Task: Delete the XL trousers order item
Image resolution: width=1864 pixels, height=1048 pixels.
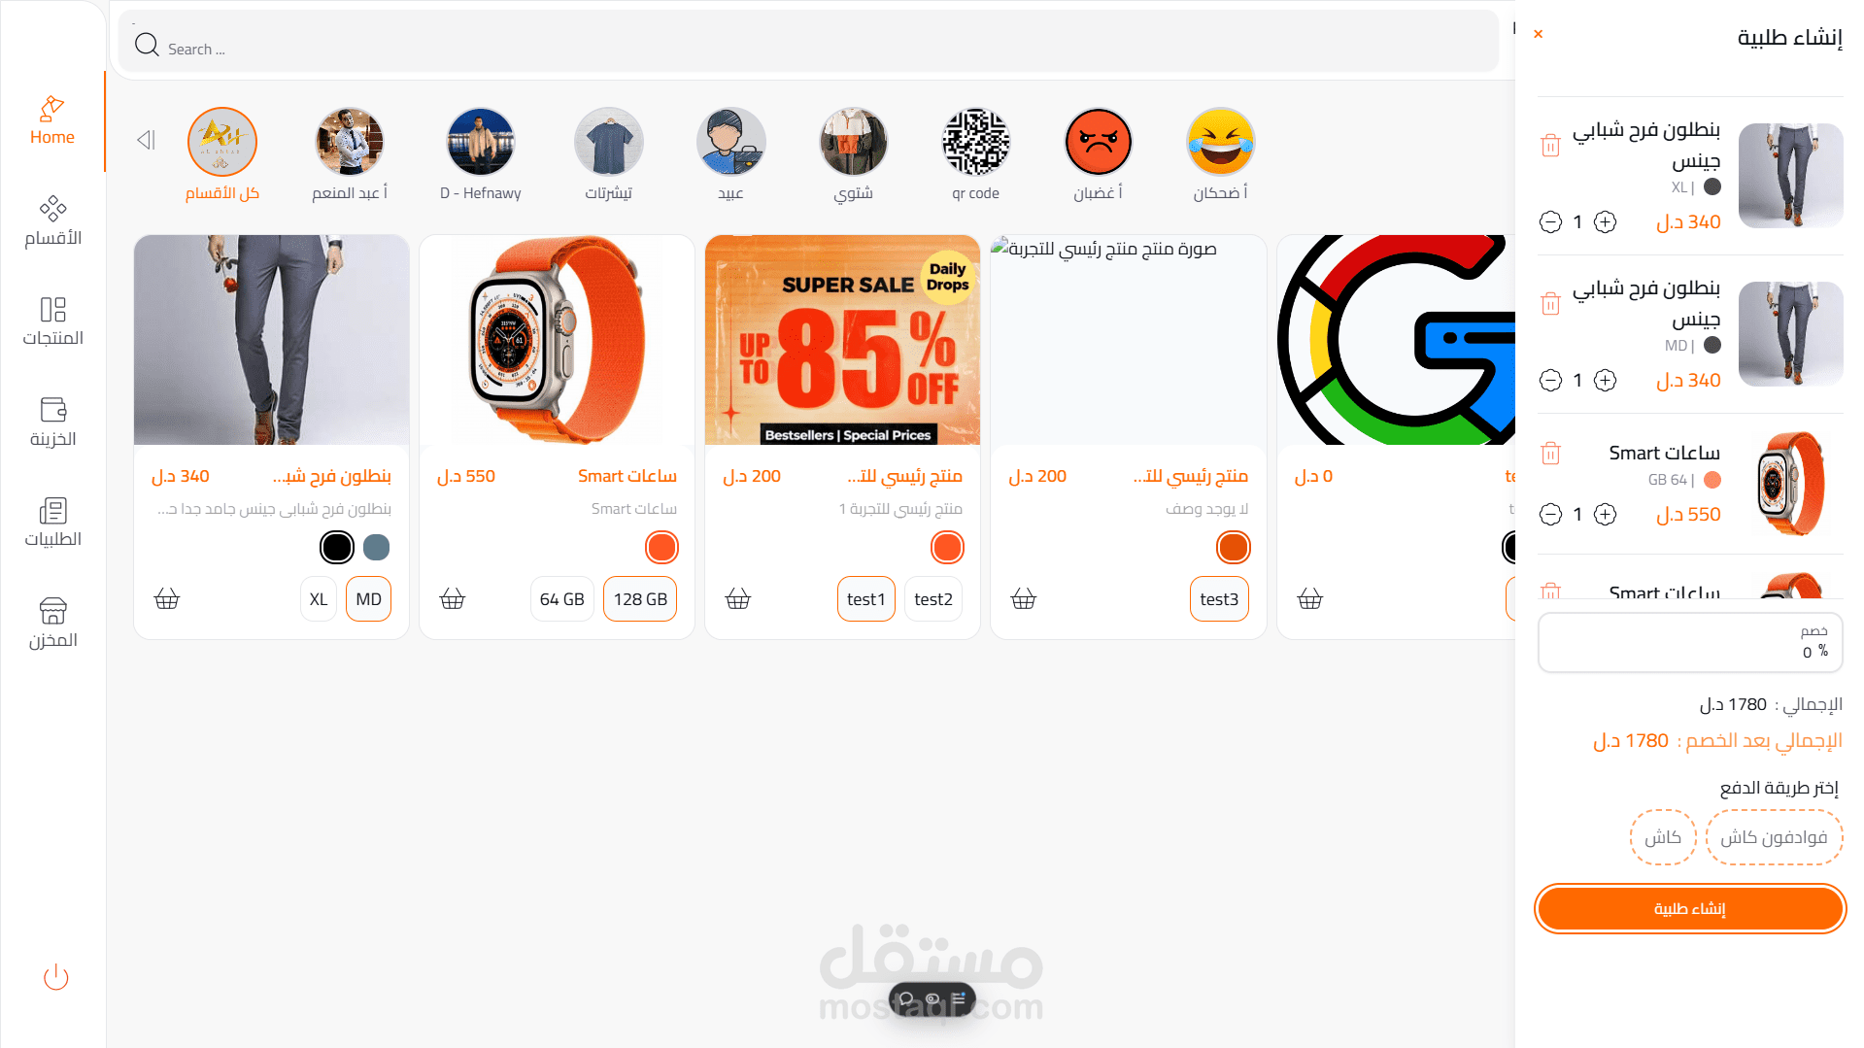Action: [1550, 146]
